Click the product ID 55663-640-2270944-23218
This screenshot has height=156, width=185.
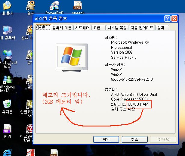[132, 79]
